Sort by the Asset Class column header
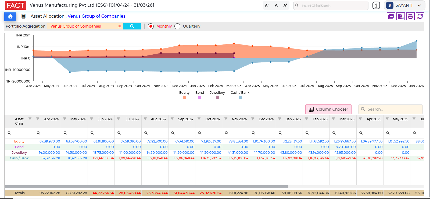430x199 pixels. coord(19,121)
